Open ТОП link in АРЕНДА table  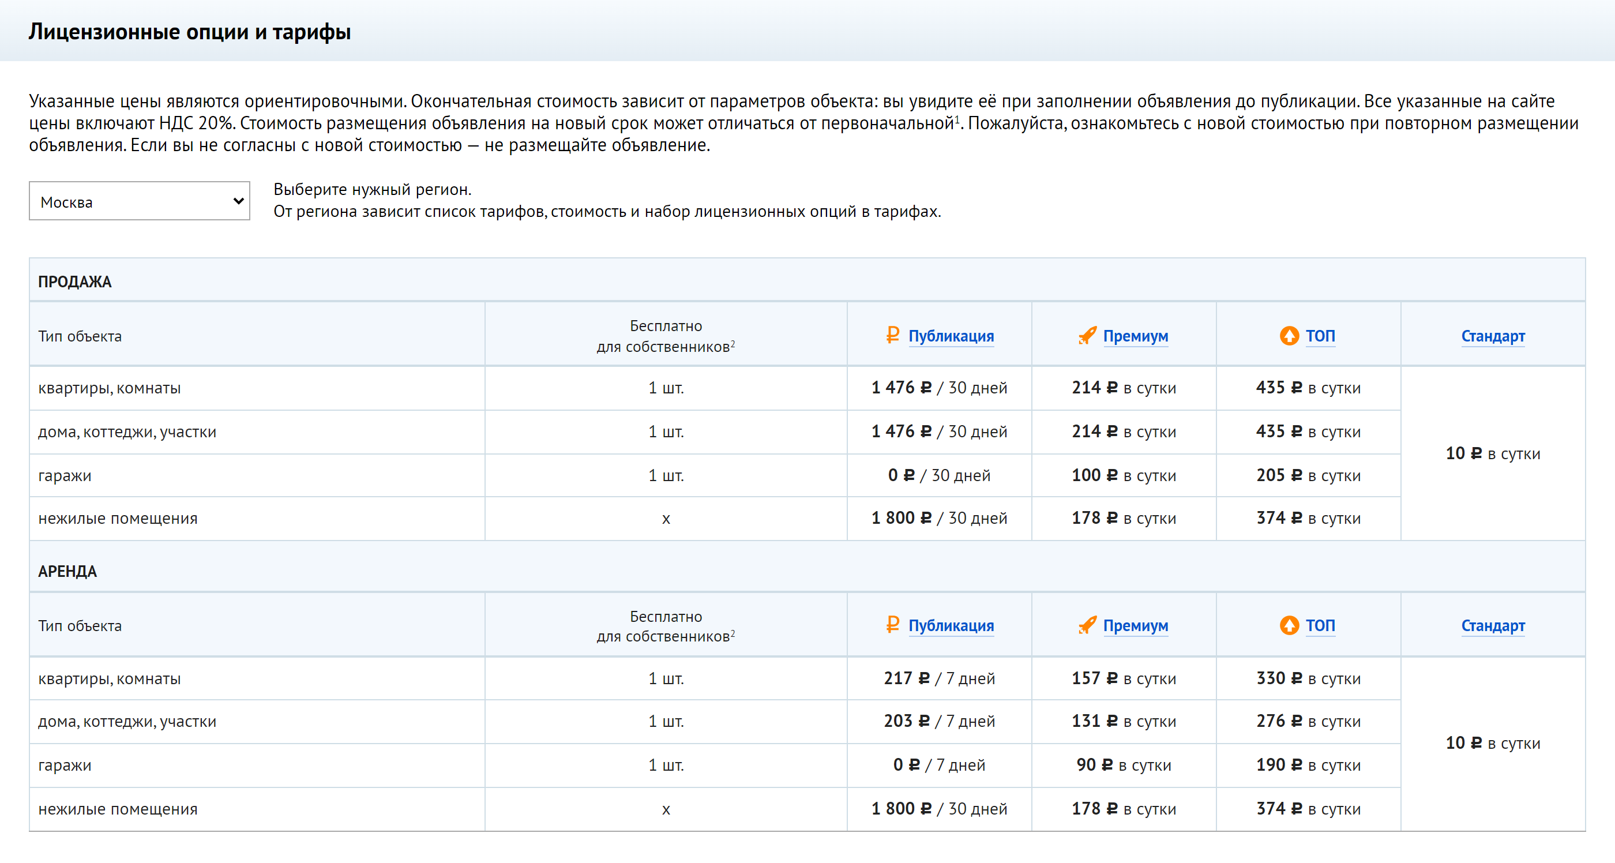pyautogui.click(x=1320, y=626)
